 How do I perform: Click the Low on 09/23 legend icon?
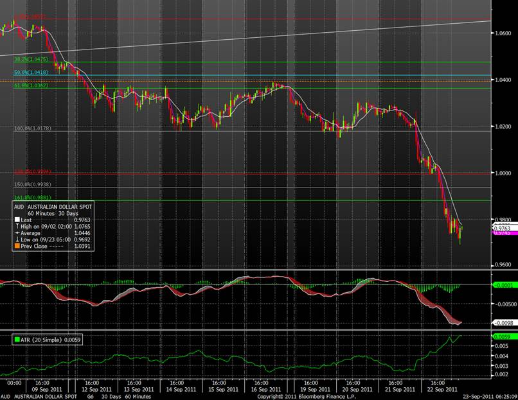[x=17, y=238]
